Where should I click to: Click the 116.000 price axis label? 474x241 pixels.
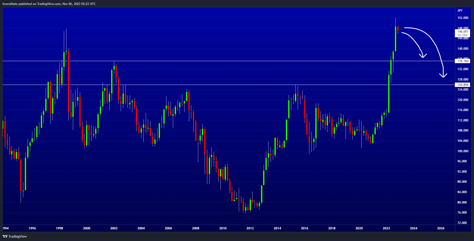463,110
